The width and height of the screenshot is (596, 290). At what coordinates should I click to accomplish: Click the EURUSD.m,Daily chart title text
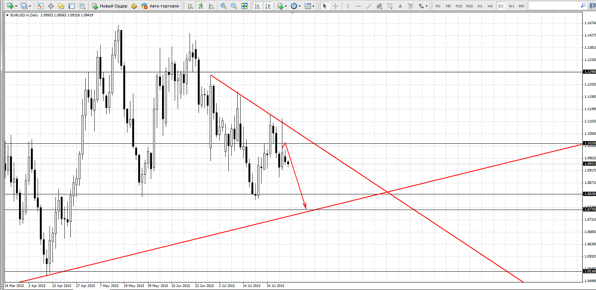pos(24,15)
